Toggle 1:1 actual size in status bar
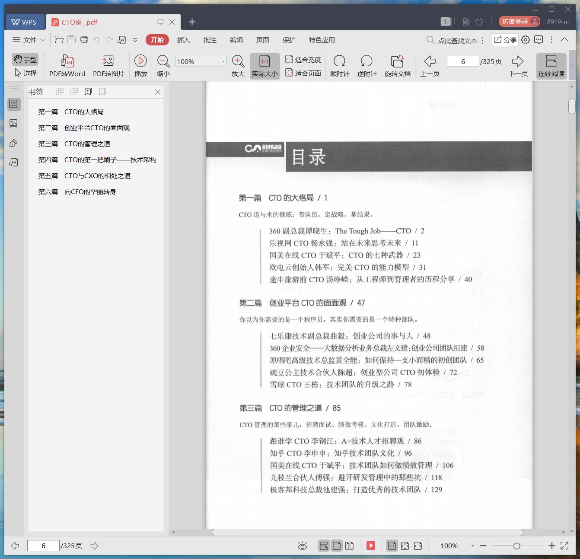 tap(392, 546)
